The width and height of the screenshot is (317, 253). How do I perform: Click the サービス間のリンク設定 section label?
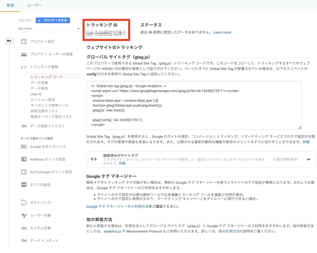pyautogui.click(x=37, y=139)
